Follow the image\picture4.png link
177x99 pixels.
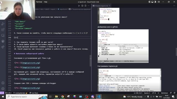click(x=31, y=88)
